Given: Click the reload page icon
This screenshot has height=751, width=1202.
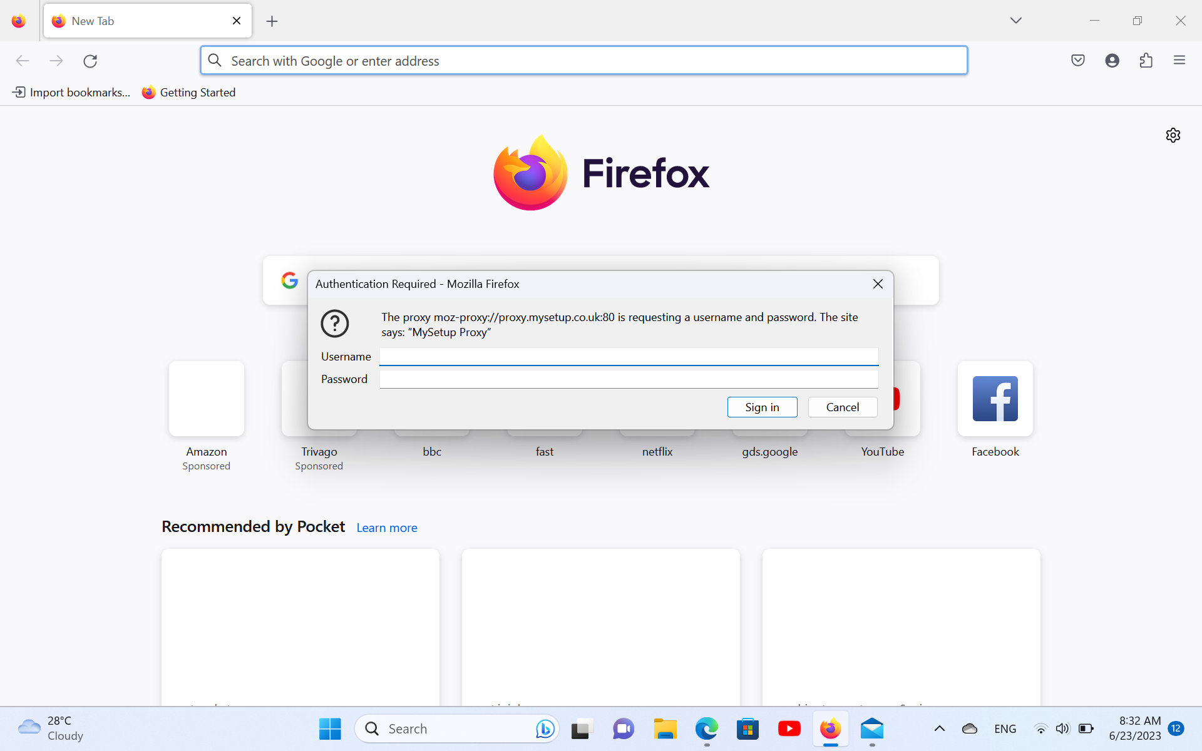Looking at the screenshot, I should pyautogui.click(x=90, y=61).
